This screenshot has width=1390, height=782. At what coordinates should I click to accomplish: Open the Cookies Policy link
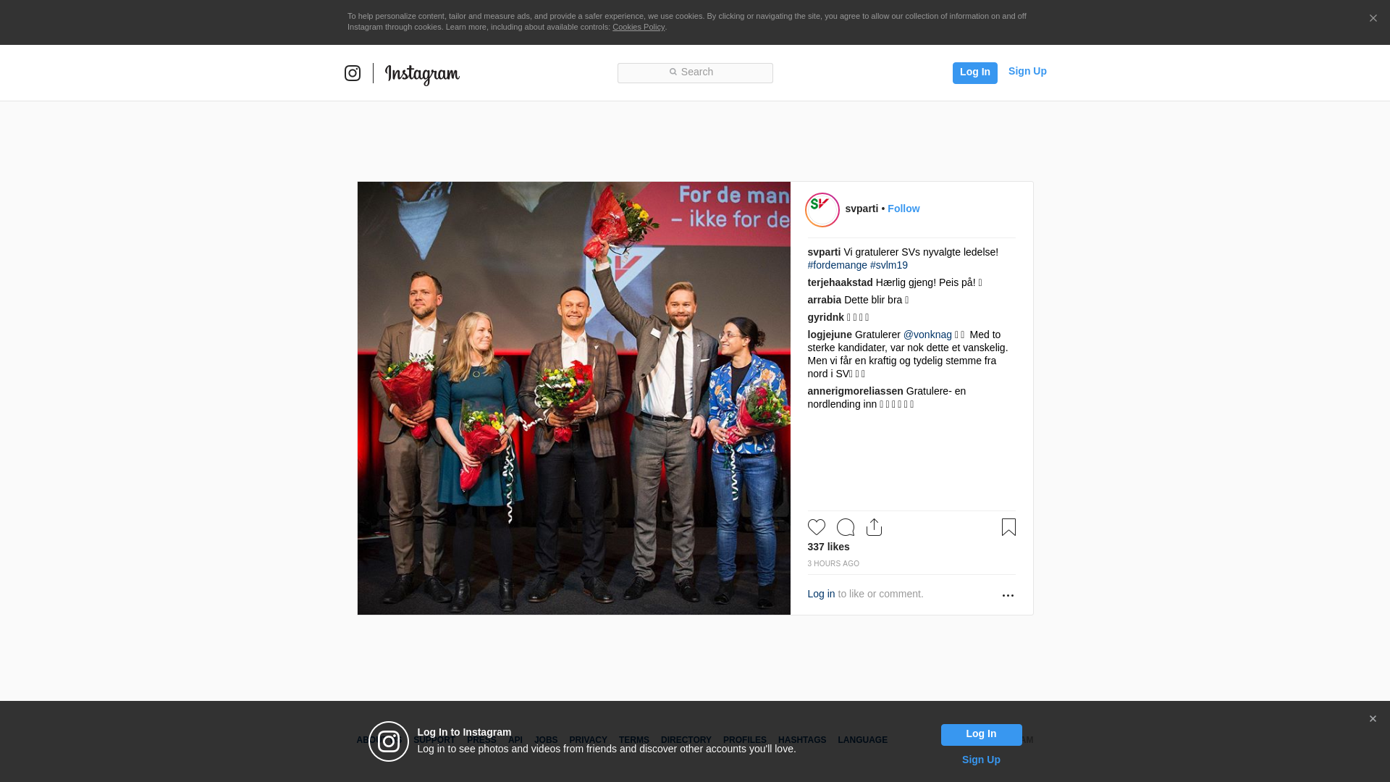coord(639,27)
